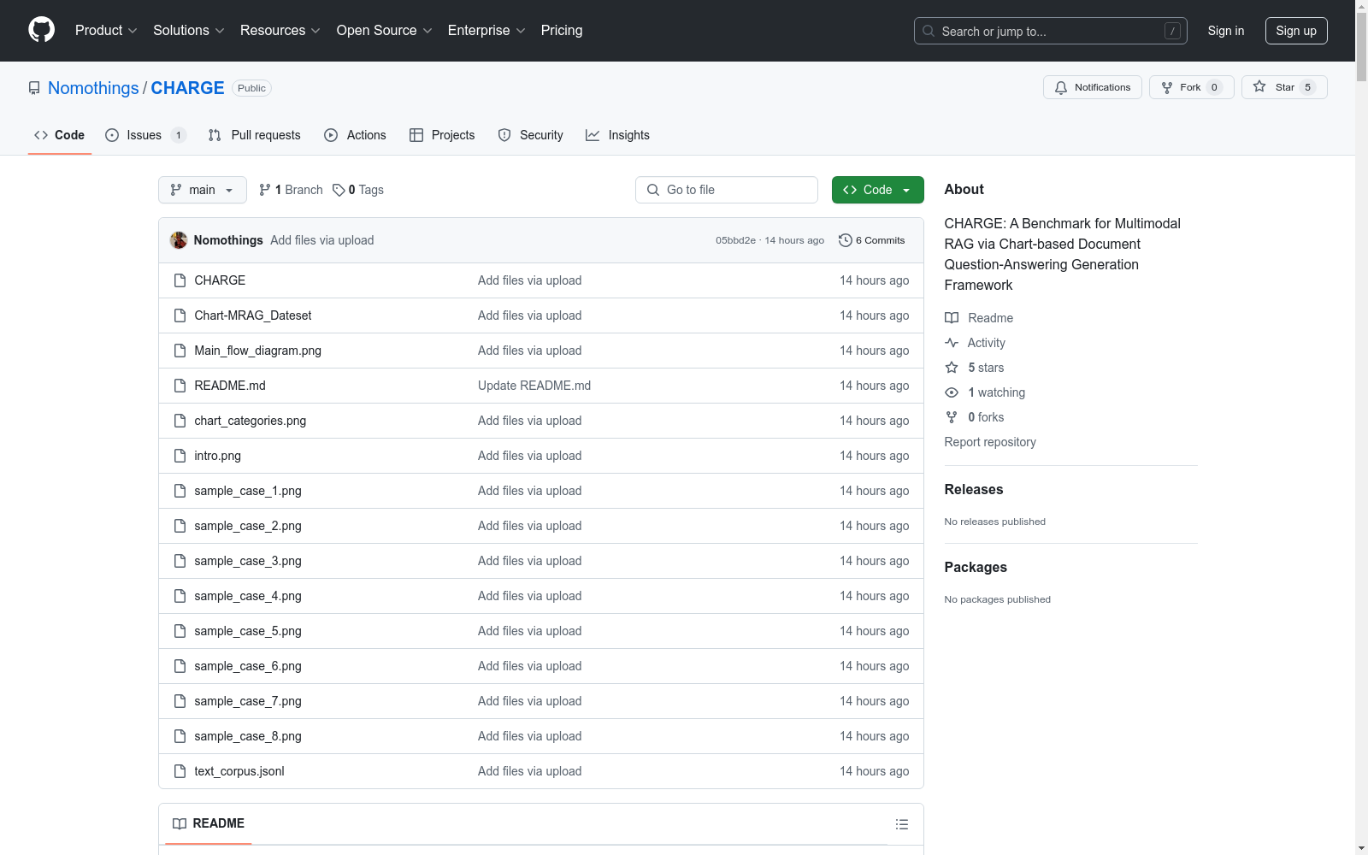This screenshot has height=855, width=1368.
Task: Click Sign in
Action: coord(1226,31)
